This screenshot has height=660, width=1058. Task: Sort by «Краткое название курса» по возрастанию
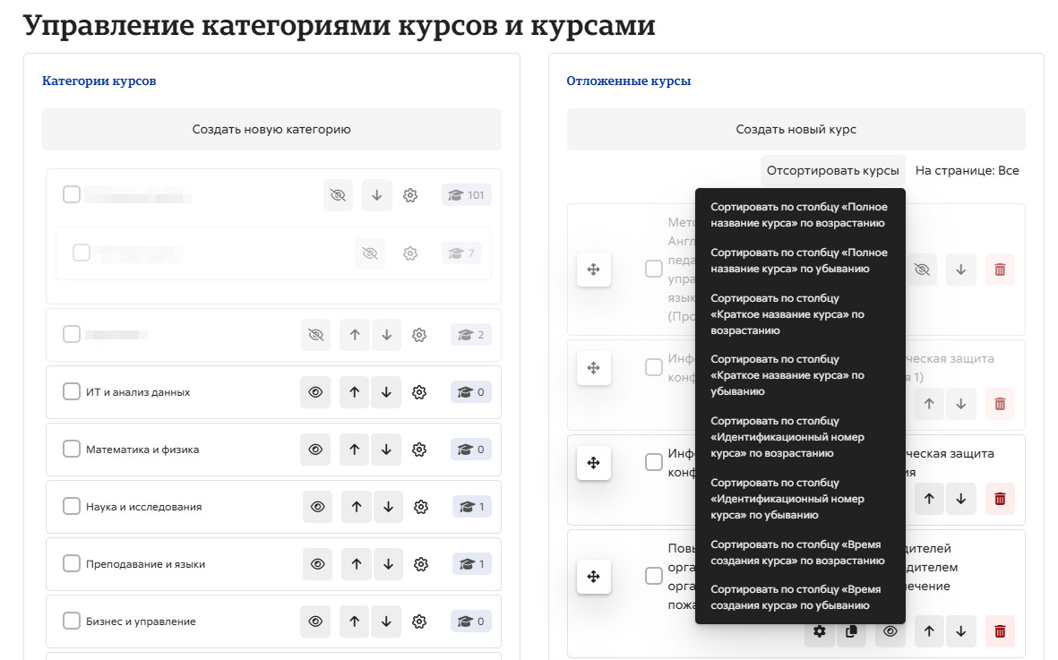[x=800, y=314]
